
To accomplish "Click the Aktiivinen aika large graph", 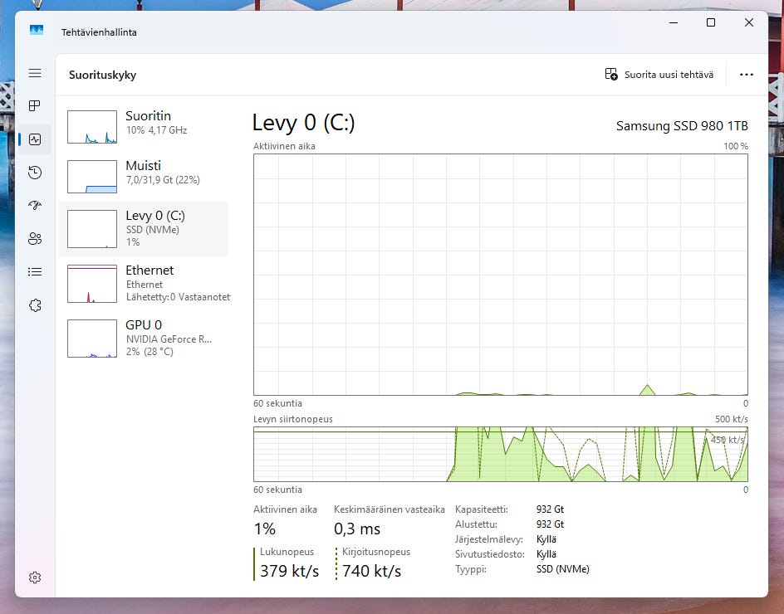I will 501,275.
